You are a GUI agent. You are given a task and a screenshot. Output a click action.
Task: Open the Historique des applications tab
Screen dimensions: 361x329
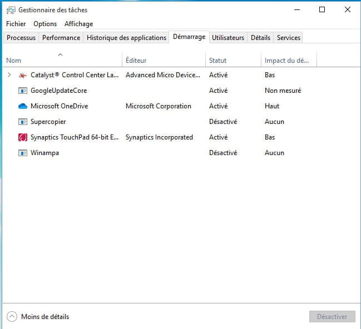pos(126,37)
